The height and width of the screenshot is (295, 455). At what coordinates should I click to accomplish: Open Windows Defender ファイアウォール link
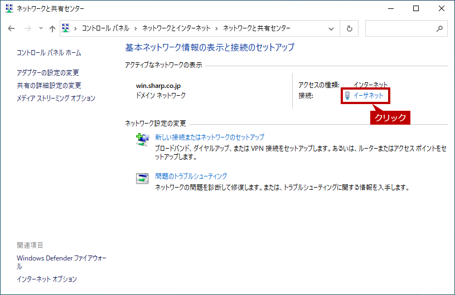[x=61, y=262]
